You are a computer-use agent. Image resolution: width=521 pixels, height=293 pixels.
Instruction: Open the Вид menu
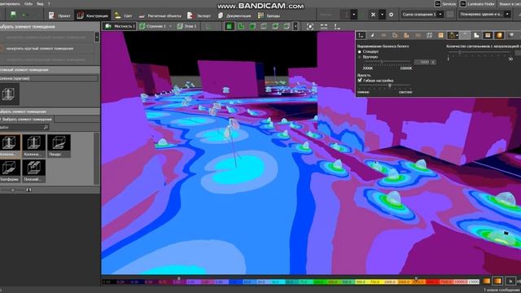40,3
